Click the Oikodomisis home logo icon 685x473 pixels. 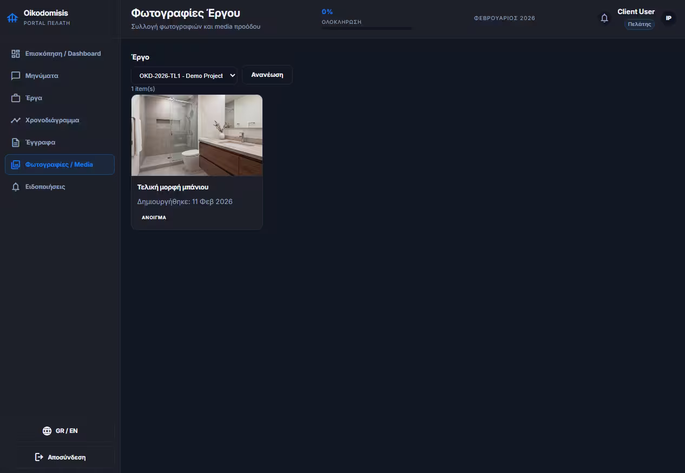[x=12, y=17]
